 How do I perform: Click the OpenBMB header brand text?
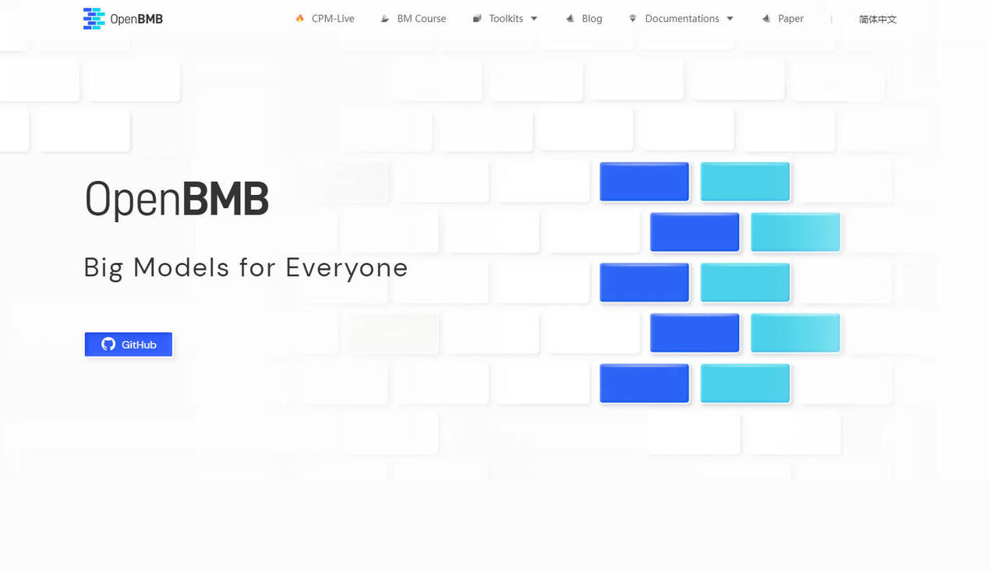136,19
